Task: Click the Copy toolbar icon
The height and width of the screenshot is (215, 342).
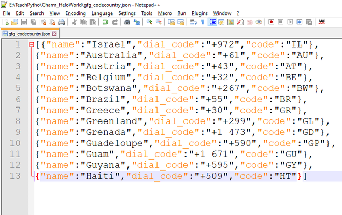Action: pyautogui.click(x=83, y=22)
